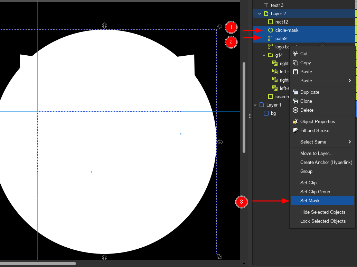357x267 pixels.
Task: Click the path icon beside path9
Action: click(x=271, y=38)
